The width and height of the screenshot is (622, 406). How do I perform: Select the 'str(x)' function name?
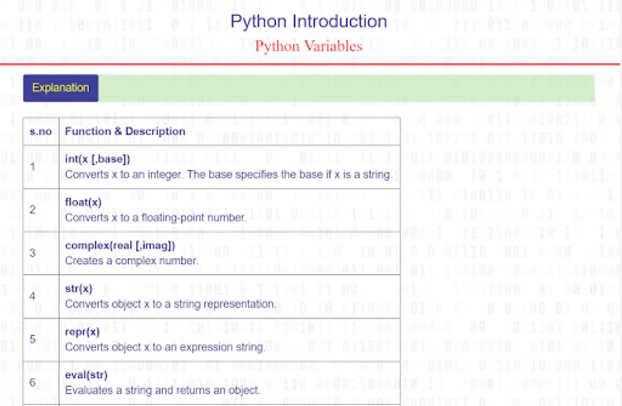click(79, 289)
